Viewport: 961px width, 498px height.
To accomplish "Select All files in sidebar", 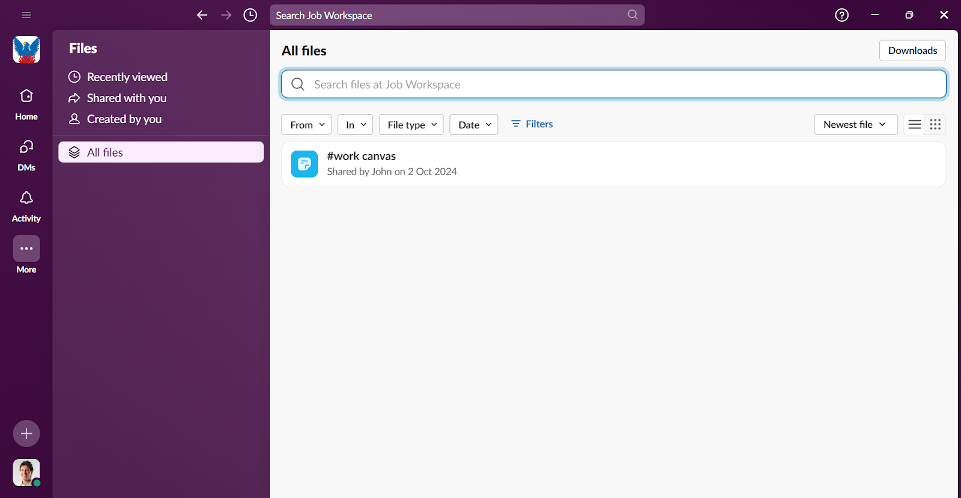I will click(x=161, y=152).
